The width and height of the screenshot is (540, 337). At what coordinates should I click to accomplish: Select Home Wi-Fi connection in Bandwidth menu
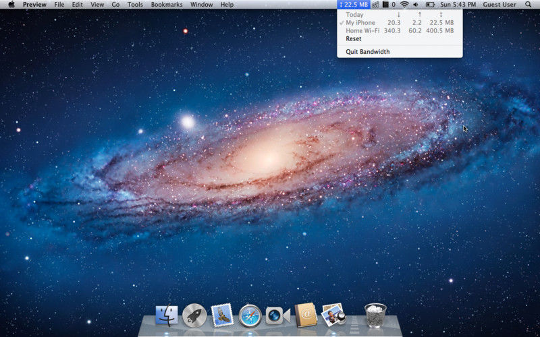(400, 30)
